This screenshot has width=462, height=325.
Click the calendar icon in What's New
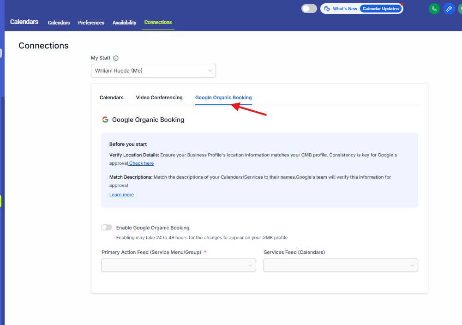pos(327,9)
